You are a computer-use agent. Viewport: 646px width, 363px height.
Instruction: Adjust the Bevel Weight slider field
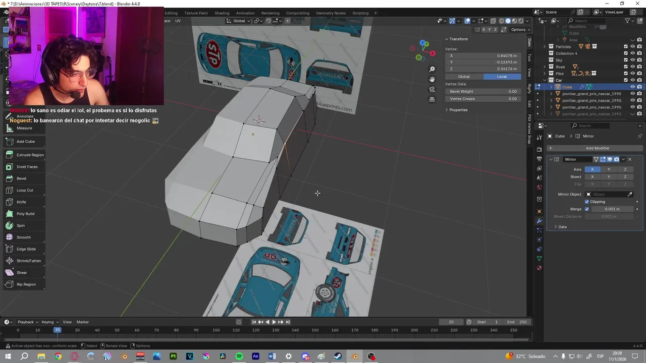coord(483,92)
